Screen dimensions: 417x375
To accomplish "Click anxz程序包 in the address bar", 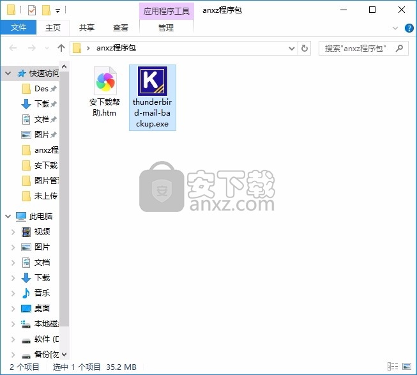I will [x=116, y=48].
